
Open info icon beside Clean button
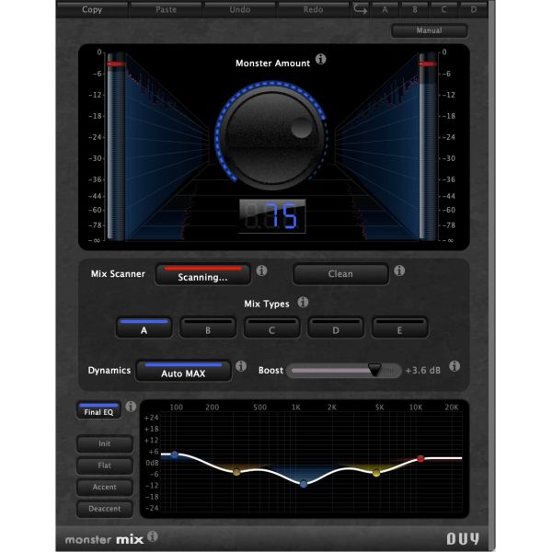(399, 270)
